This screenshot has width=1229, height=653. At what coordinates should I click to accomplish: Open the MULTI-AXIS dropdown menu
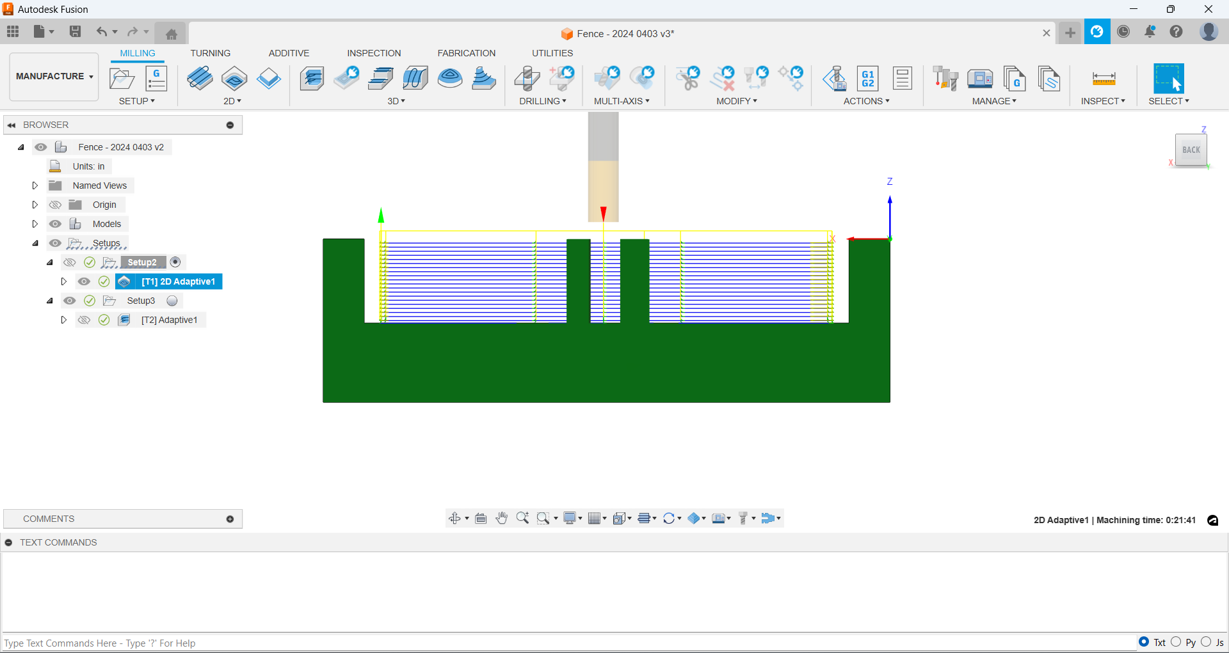coord(622,101)
